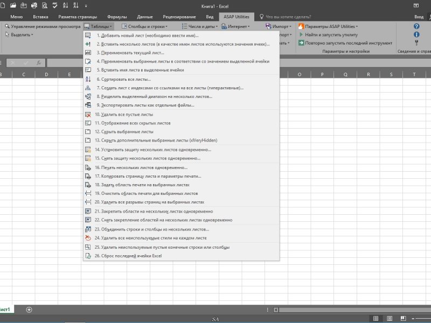The height and width of the screenshot is (323, 431).
Task: Click the spelling check icon in quick access toolbar
Action: point(55,5)
